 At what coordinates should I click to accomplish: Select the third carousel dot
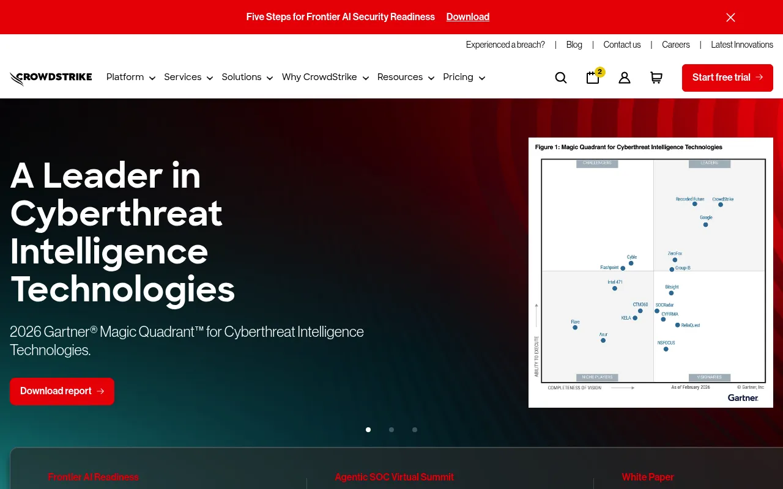[x=415, y=430]
